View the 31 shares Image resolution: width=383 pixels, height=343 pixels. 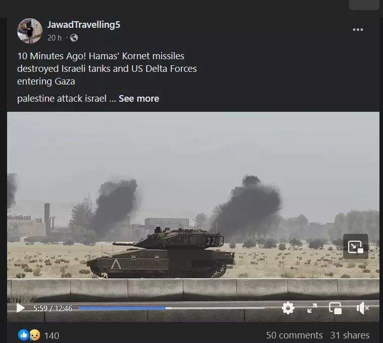coord(350,335)
